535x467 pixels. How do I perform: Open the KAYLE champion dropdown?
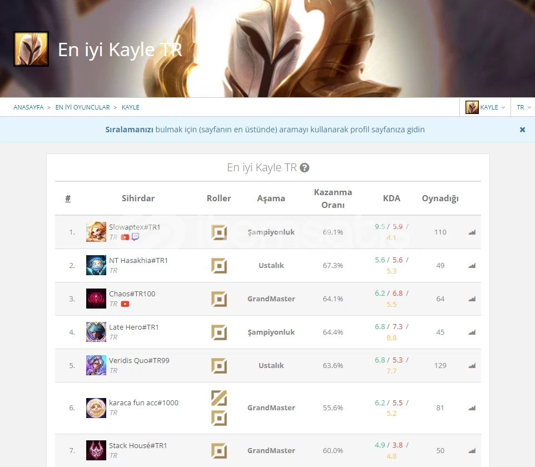point(485,107)
